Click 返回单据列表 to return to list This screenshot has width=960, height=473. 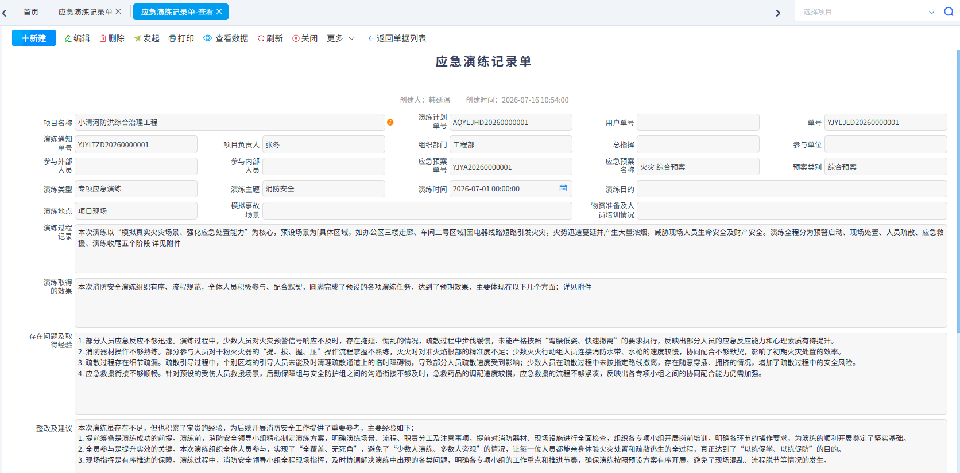(x=397, y=38)
